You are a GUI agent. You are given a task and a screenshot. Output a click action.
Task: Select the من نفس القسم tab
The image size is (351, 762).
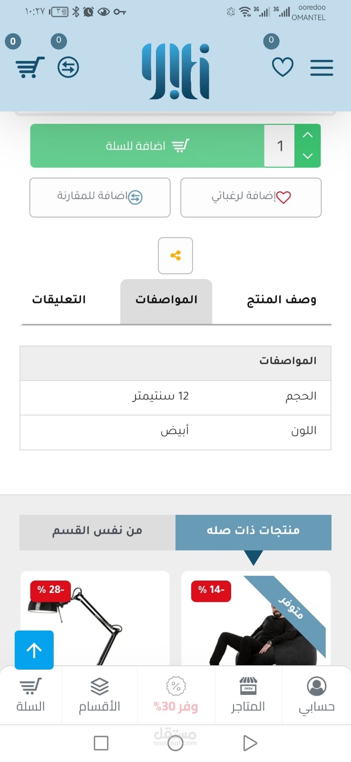tap(97, 531)
